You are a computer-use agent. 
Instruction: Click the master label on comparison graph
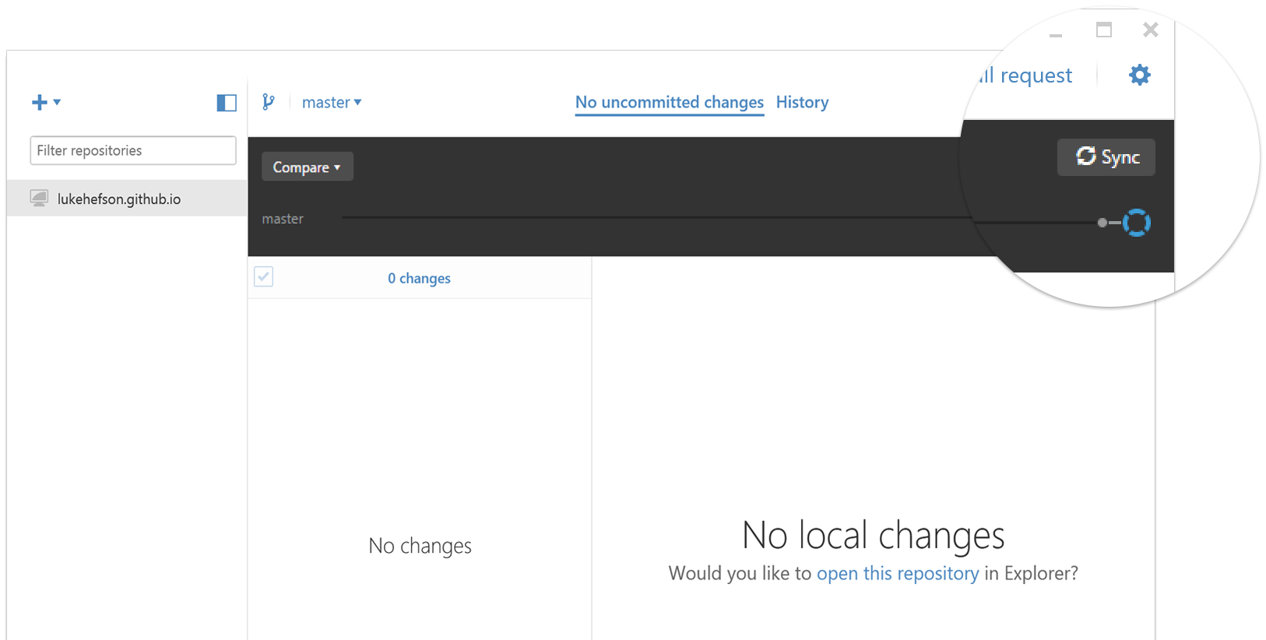[283, 219]
